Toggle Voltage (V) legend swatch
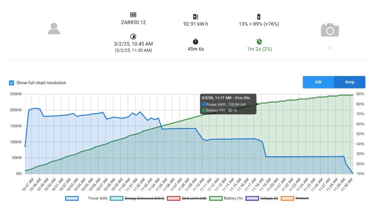This screenshot has height=212, width=376. click(x=252, y=198)
